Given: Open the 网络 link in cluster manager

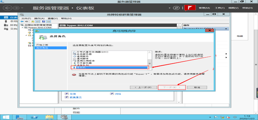Looking at the screenshot, I should pos(118,94).
